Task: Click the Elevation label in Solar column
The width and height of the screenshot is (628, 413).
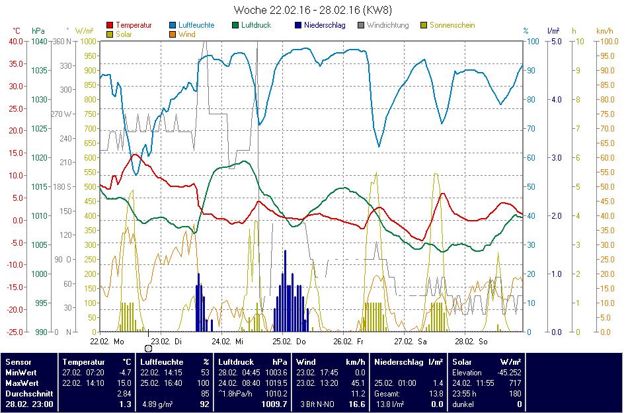Action: 467,372
